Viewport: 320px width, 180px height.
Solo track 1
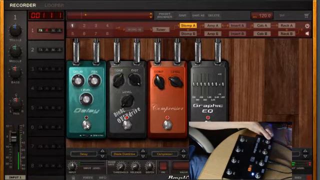[x=59, y=30]
